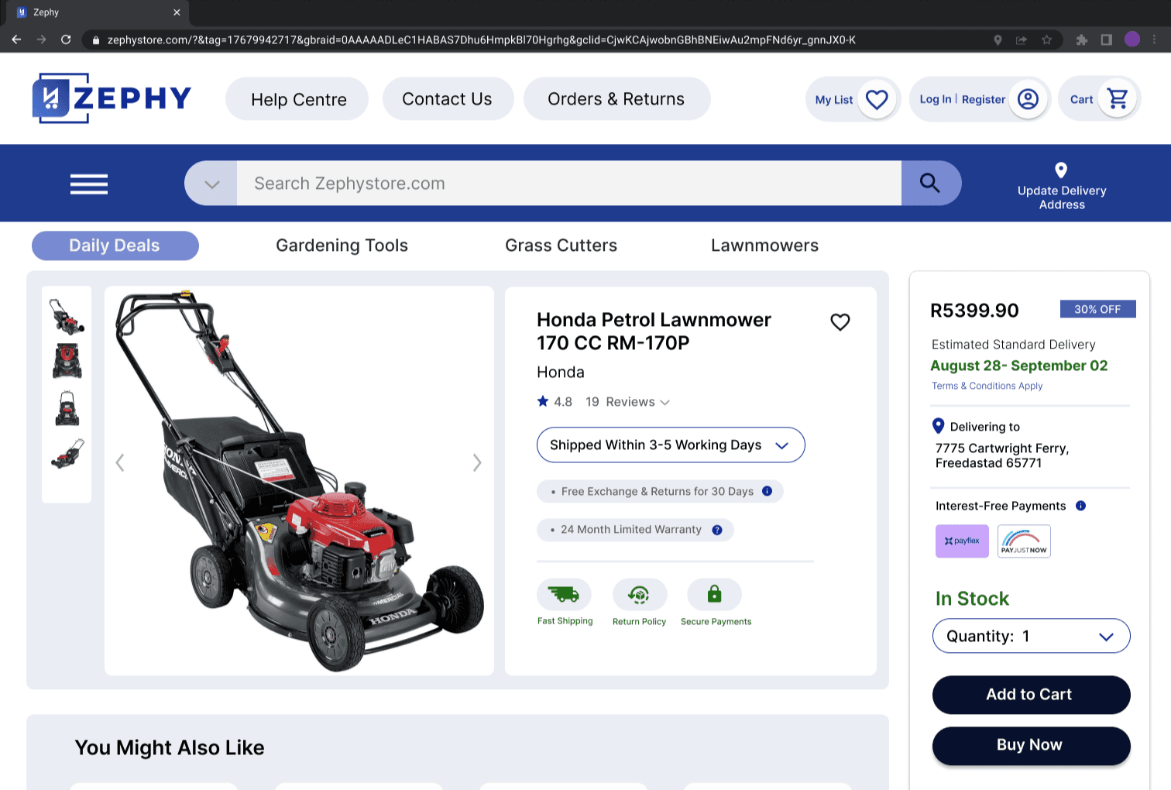
Task: Click the browser address bar URL
Action: point(481,39)
